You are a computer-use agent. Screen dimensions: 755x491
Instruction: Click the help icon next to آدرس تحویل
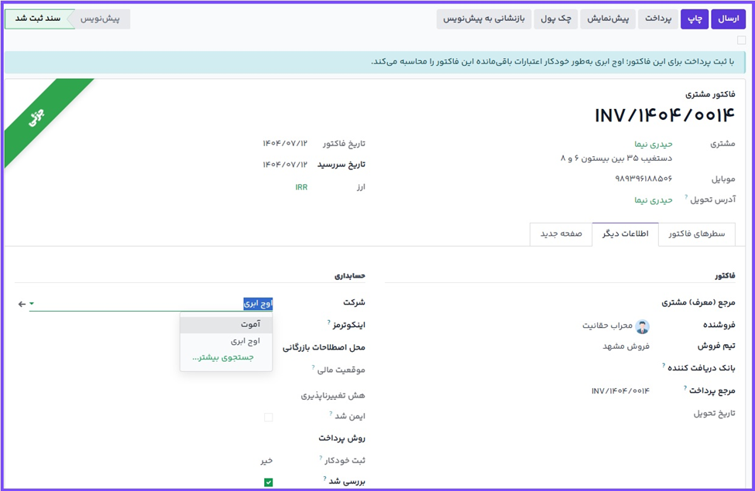686,197
